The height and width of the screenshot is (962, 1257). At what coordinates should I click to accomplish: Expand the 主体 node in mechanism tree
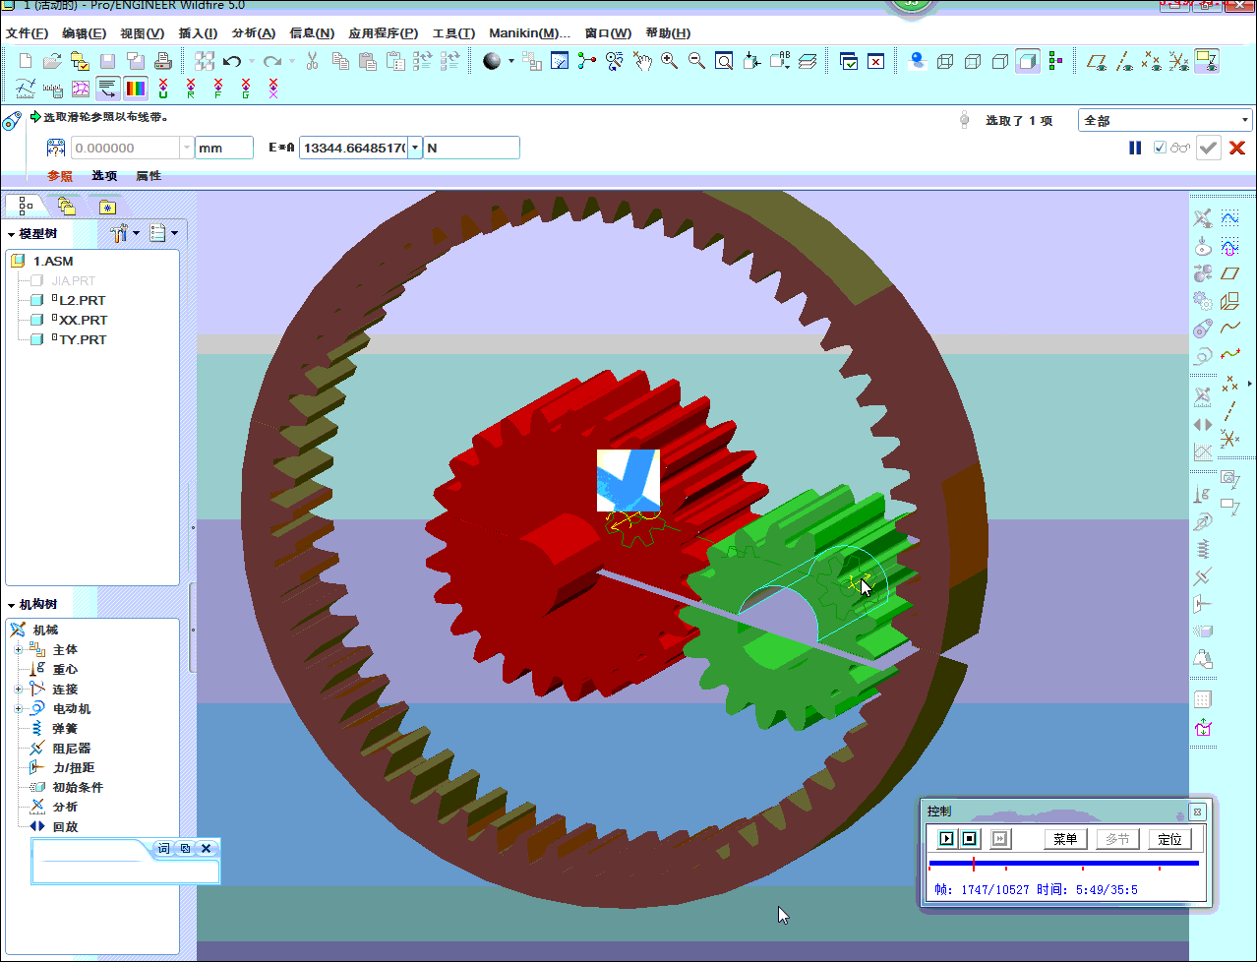(x=18, y=649)
